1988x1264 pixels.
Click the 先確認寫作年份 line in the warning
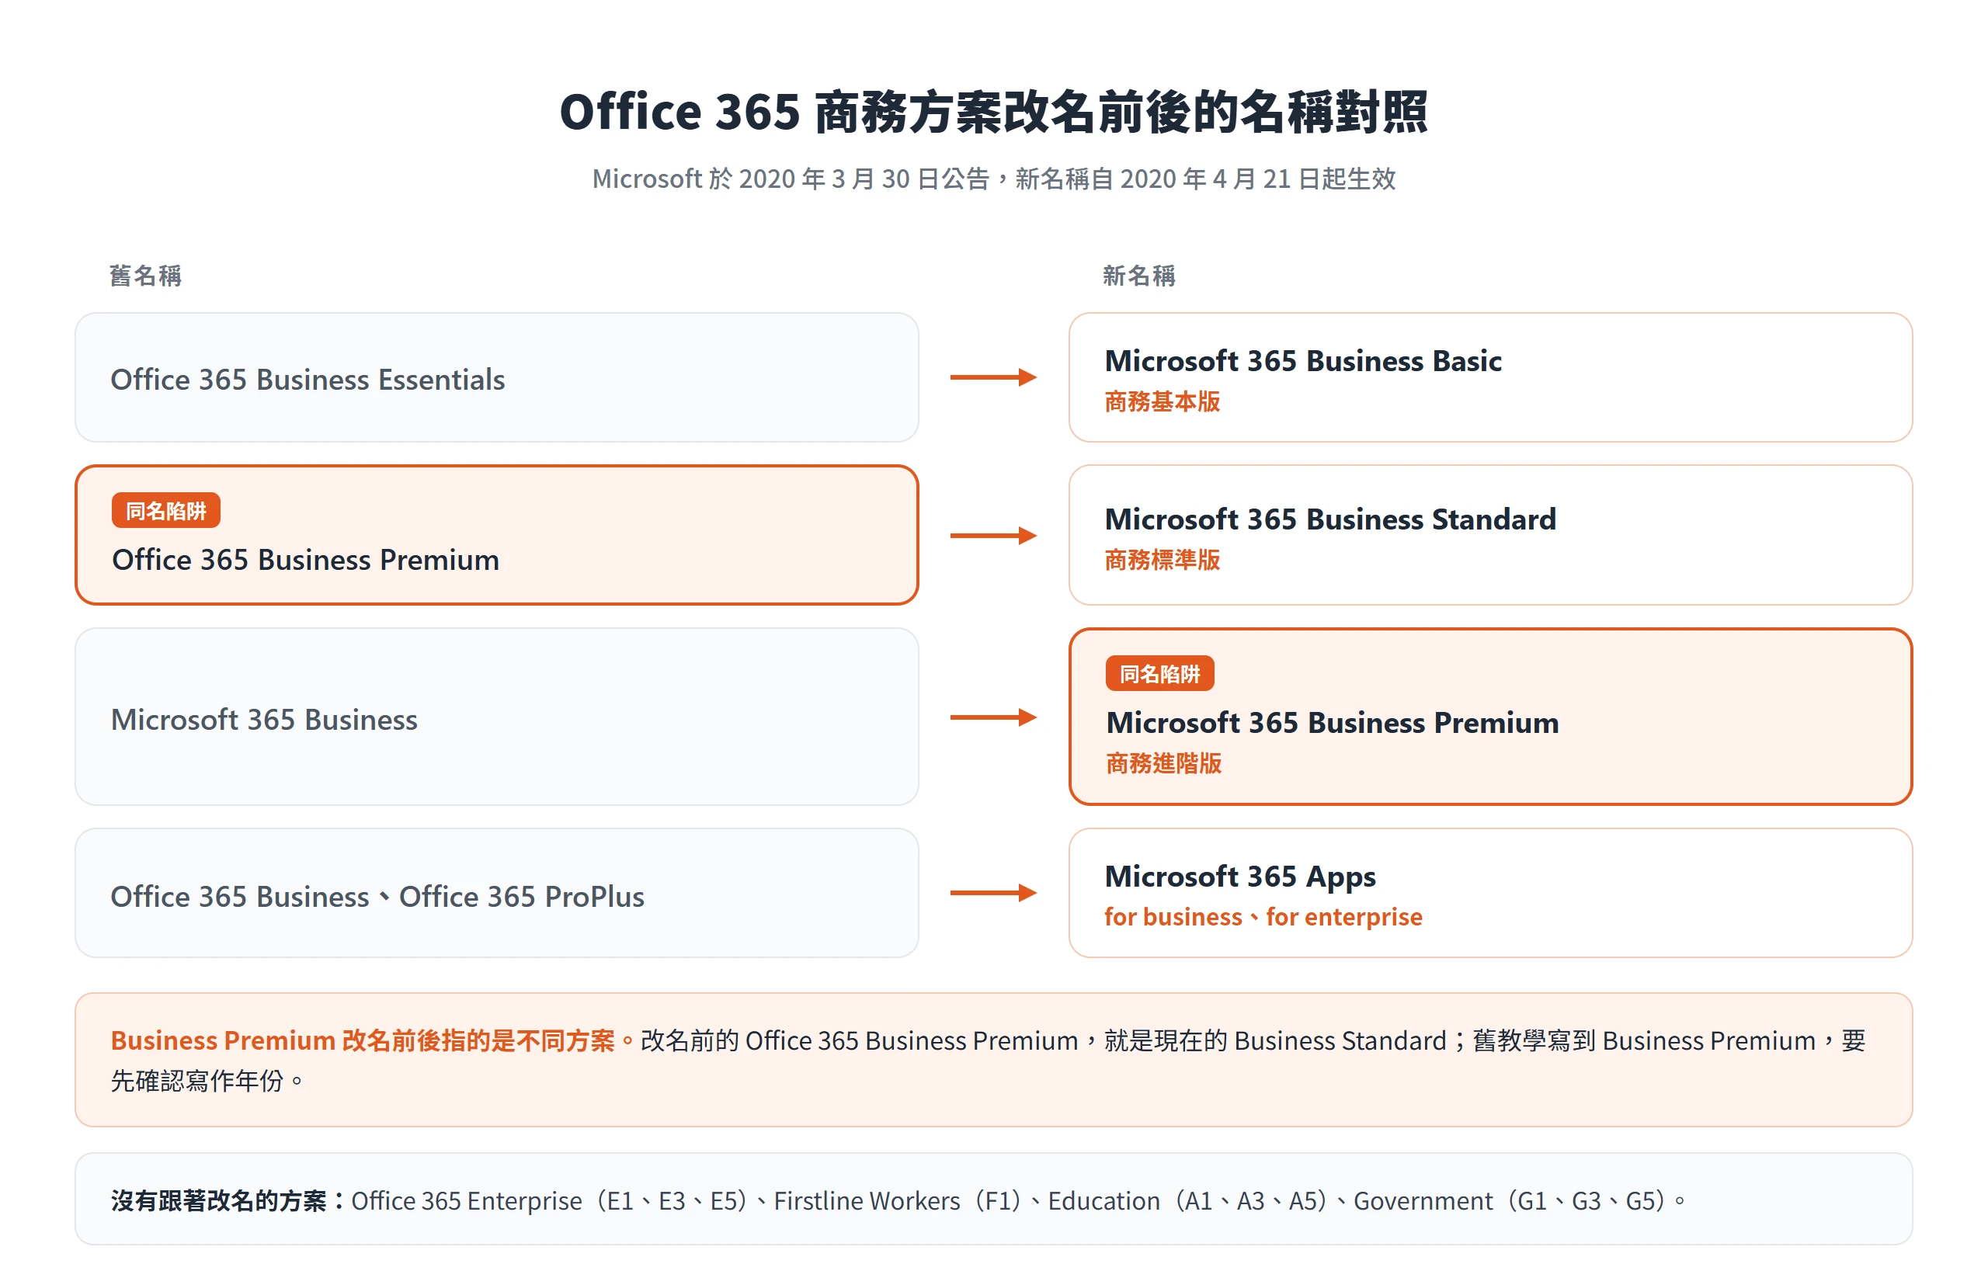click(207, 1080)
